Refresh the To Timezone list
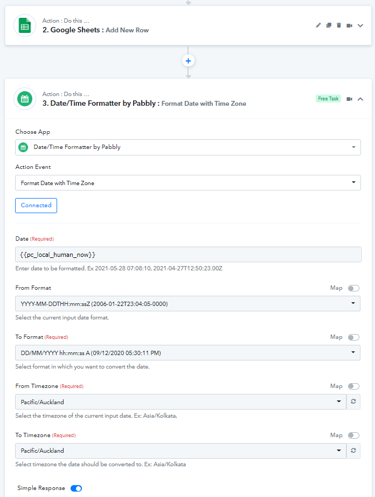375x497 pixels. (353, 451)
